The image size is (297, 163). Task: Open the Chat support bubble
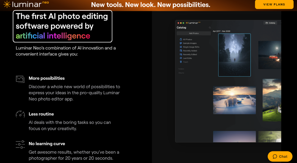point(280,156)
